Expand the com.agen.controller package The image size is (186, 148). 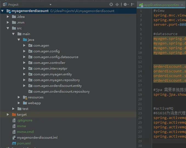(x=24, y=63)
